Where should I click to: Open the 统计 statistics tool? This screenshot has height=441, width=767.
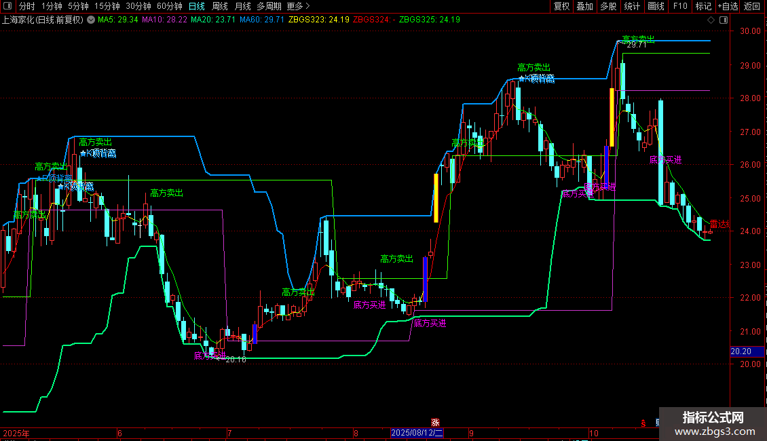coord(632,6)
